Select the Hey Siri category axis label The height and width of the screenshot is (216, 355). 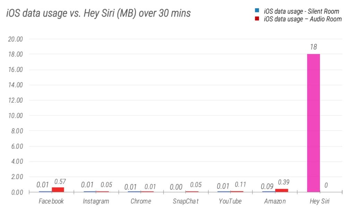320,201
